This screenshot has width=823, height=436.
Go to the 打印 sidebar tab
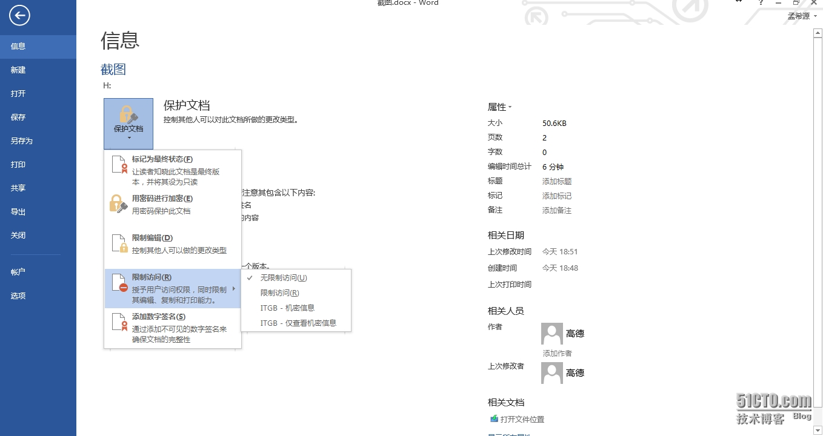(18, 165)
